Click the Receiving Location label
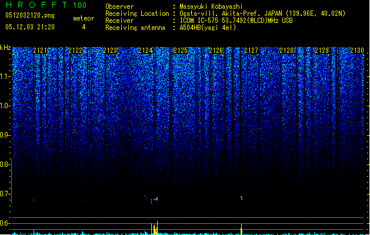The width and height of the screenshot is (370, 235). (137, 14)
